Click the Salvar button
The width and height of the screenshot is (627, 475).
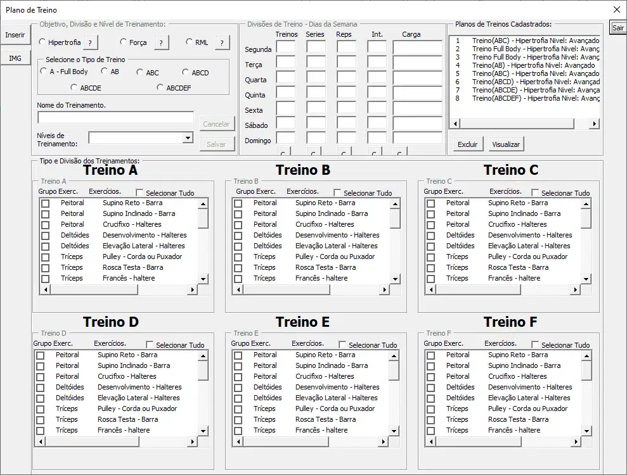coord(216,144)
